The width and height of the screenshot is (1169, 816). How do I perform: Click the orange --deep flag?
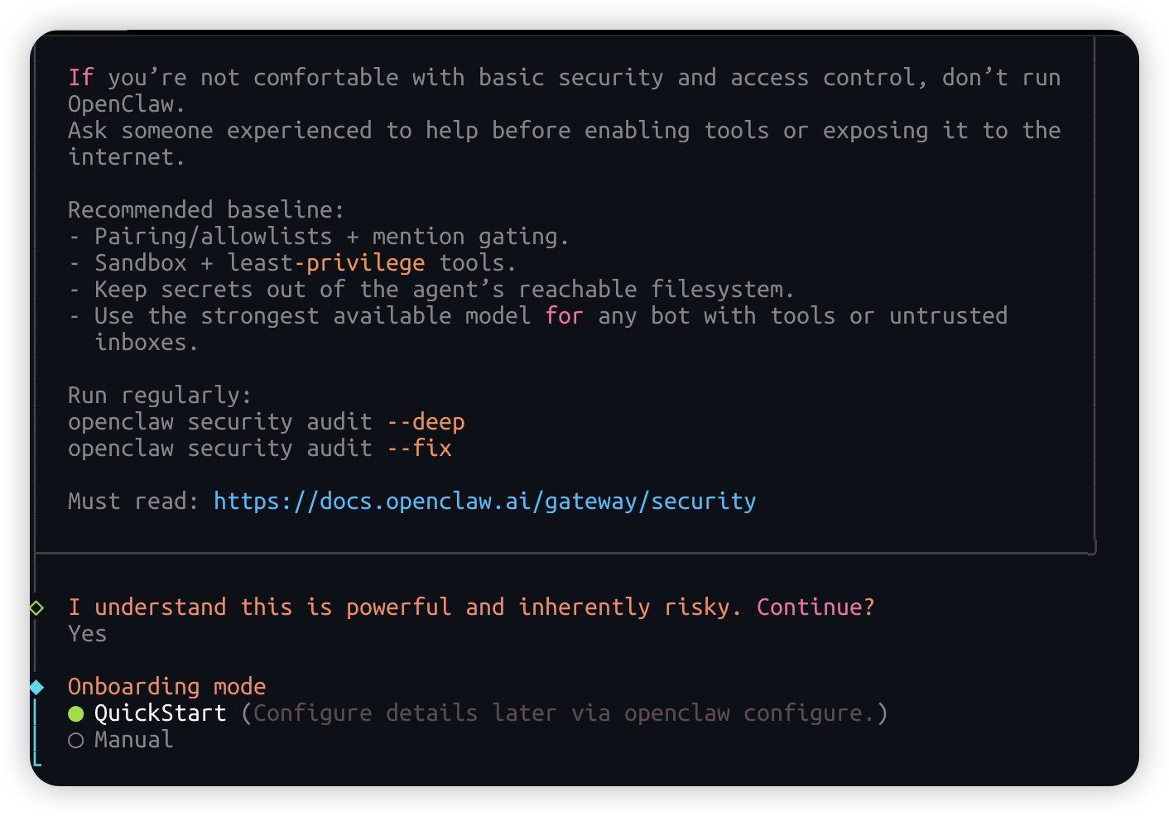(426, 422)
